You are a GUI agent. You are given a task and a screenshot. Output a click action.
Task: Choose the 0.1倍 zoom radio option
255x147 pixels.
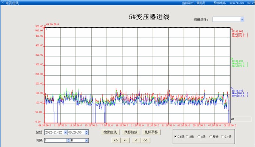[x=222, y=137]
